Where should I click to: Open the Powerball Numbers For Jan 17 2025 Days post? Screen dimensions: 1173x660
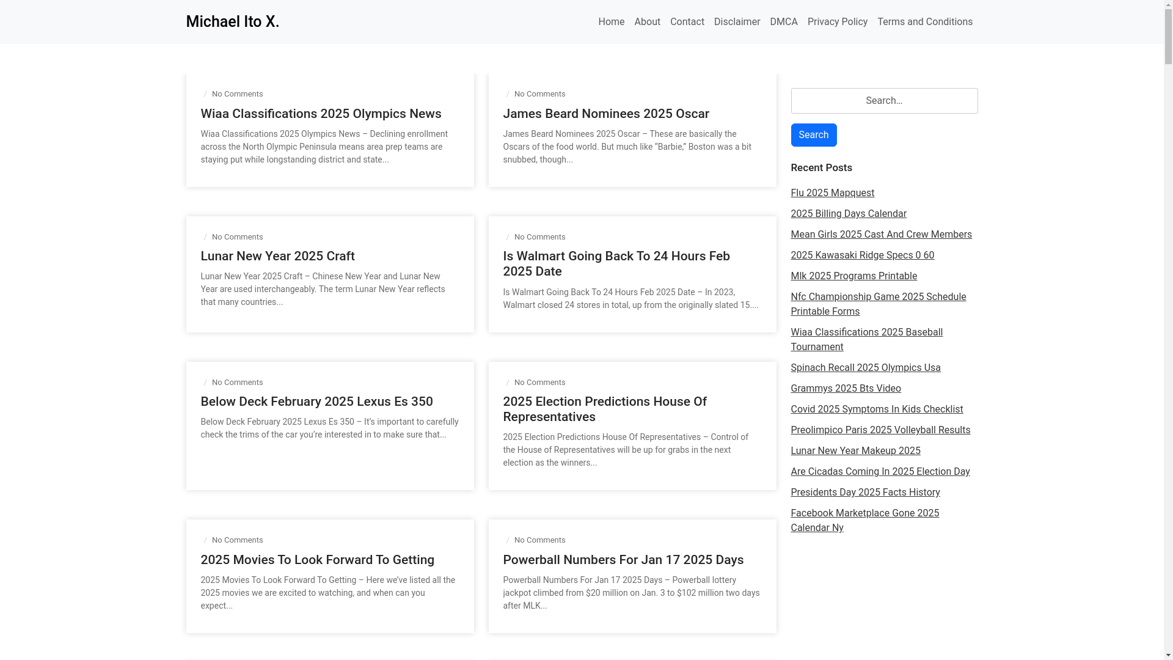(x=623, y=560)
